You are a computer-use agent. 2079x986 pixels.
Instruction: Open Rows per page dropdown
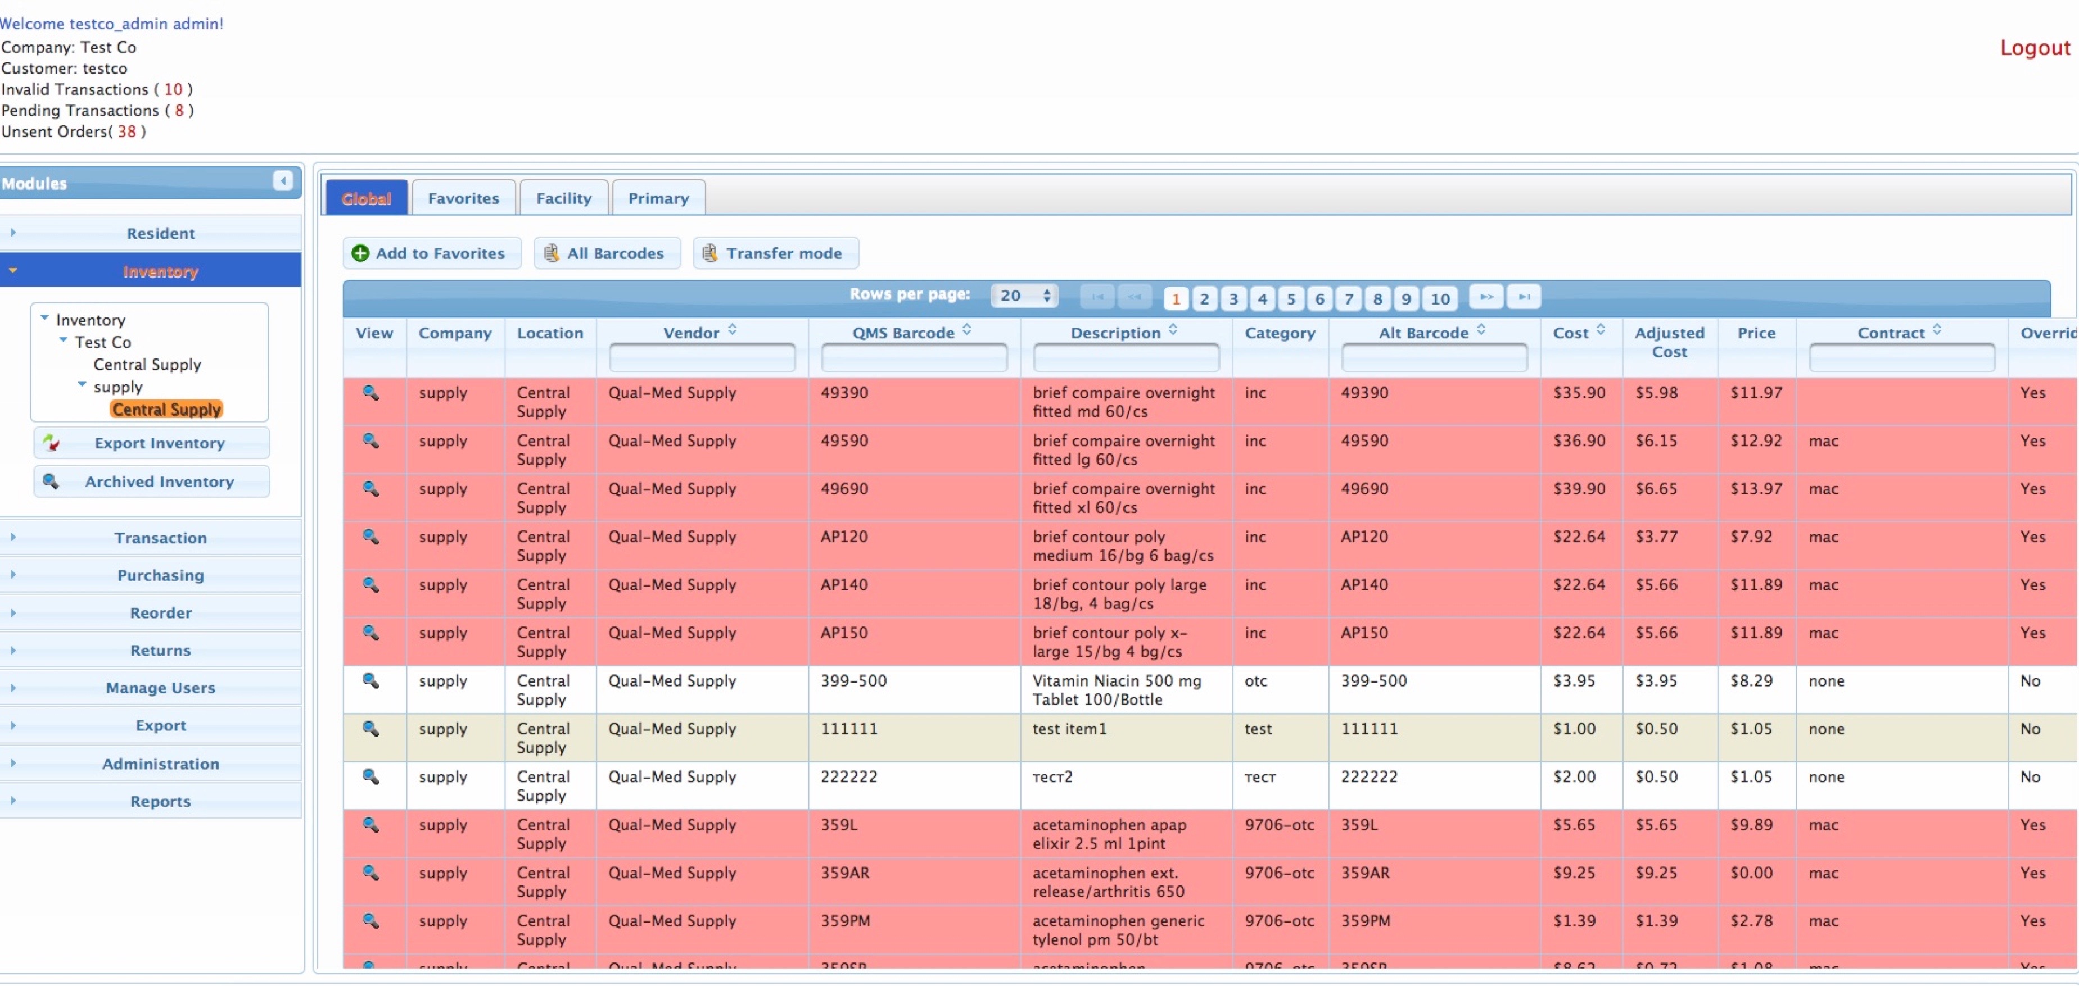pos(1024,297)
